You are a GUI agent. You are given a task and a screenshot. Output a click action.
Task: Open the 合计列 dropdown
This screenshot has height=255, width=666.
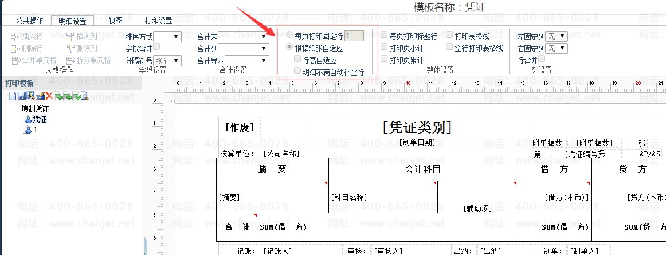click(x=244, y=49)
